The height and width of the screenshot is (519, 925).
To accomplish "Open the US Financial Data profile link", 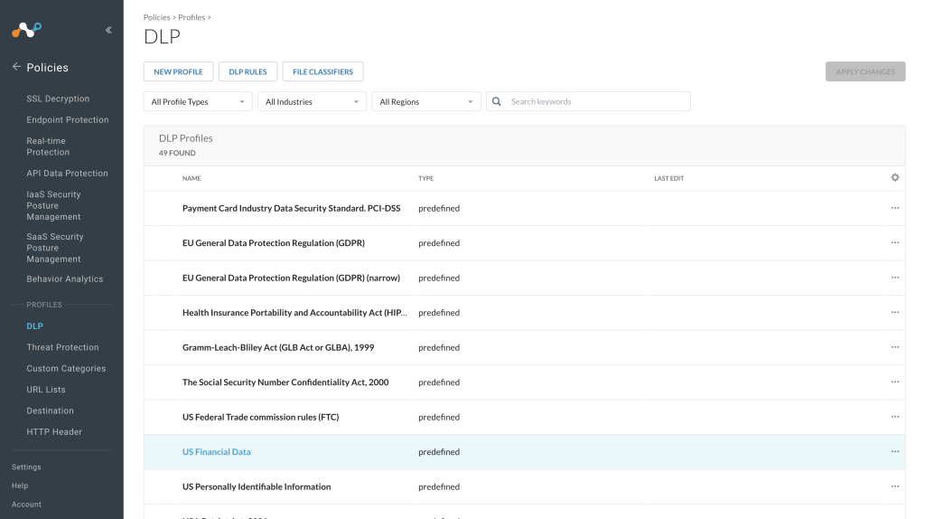I will click(217, 452).
